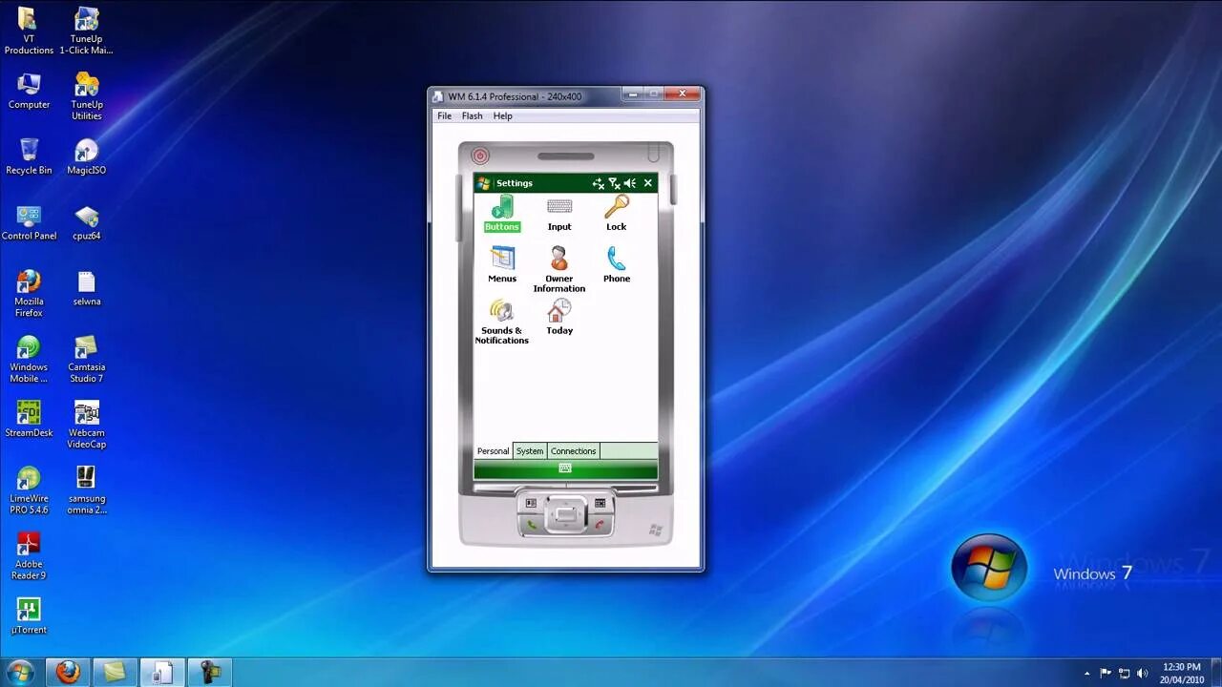Open the Windows Start menu orb

20,672
